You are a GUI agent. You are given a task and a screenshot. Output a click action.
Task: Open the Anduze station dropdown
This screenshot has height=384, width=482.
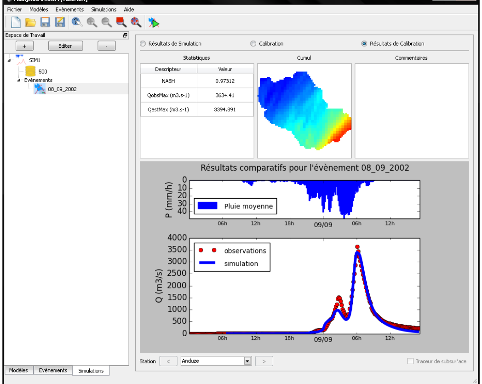[x=248, y=361]
